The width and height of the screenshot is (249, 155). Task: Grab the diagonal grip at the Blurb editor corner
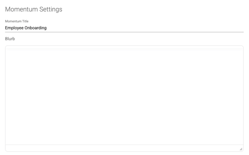(241, 149)
